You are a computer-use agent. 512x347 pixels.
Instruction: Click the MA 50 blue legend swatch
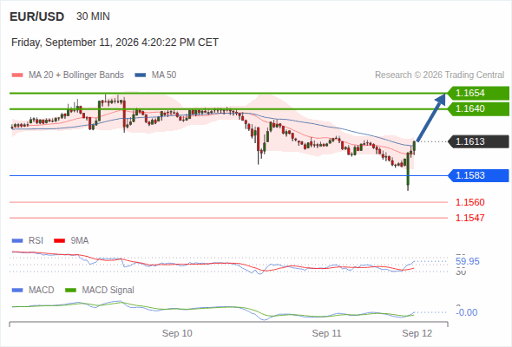pyautogui.click(x=141, y=75)
